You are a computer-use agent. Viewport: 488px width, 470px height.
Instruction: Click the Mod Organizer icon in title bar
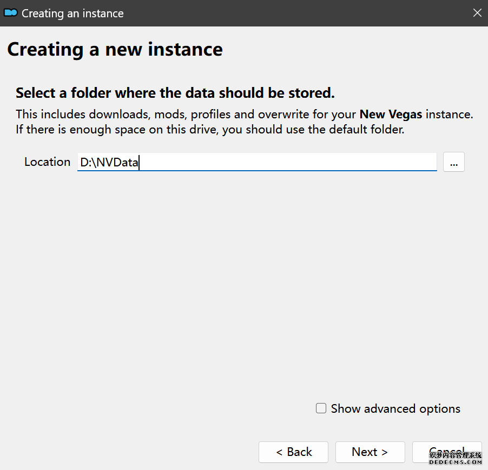(11, 13)
